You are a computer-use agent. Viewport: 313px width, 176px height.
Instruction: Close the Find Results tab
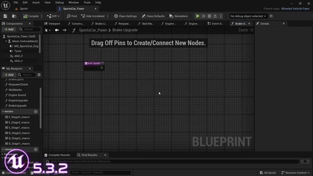pos(105,155)
